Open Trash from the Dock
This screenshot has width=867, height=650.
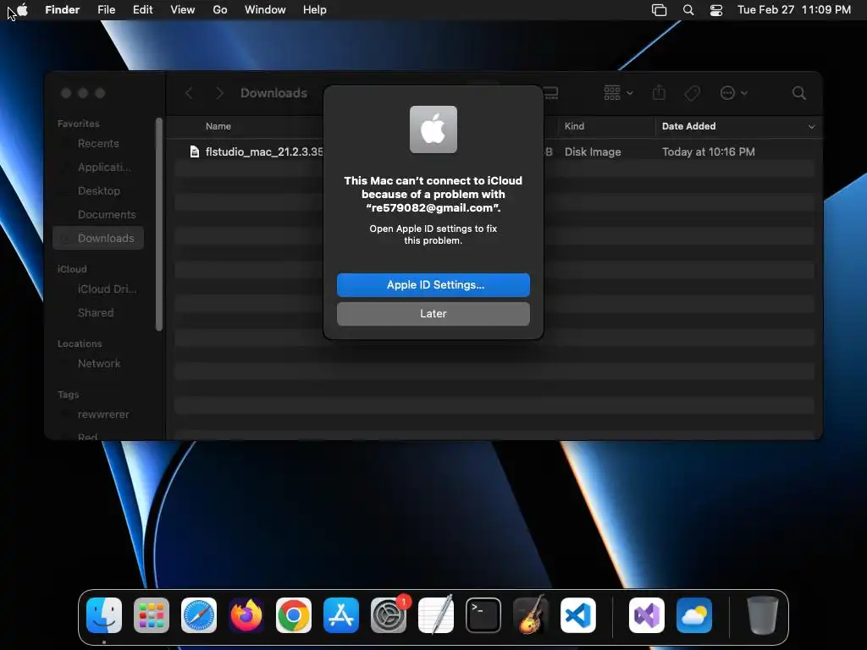(x=763, y=615)
